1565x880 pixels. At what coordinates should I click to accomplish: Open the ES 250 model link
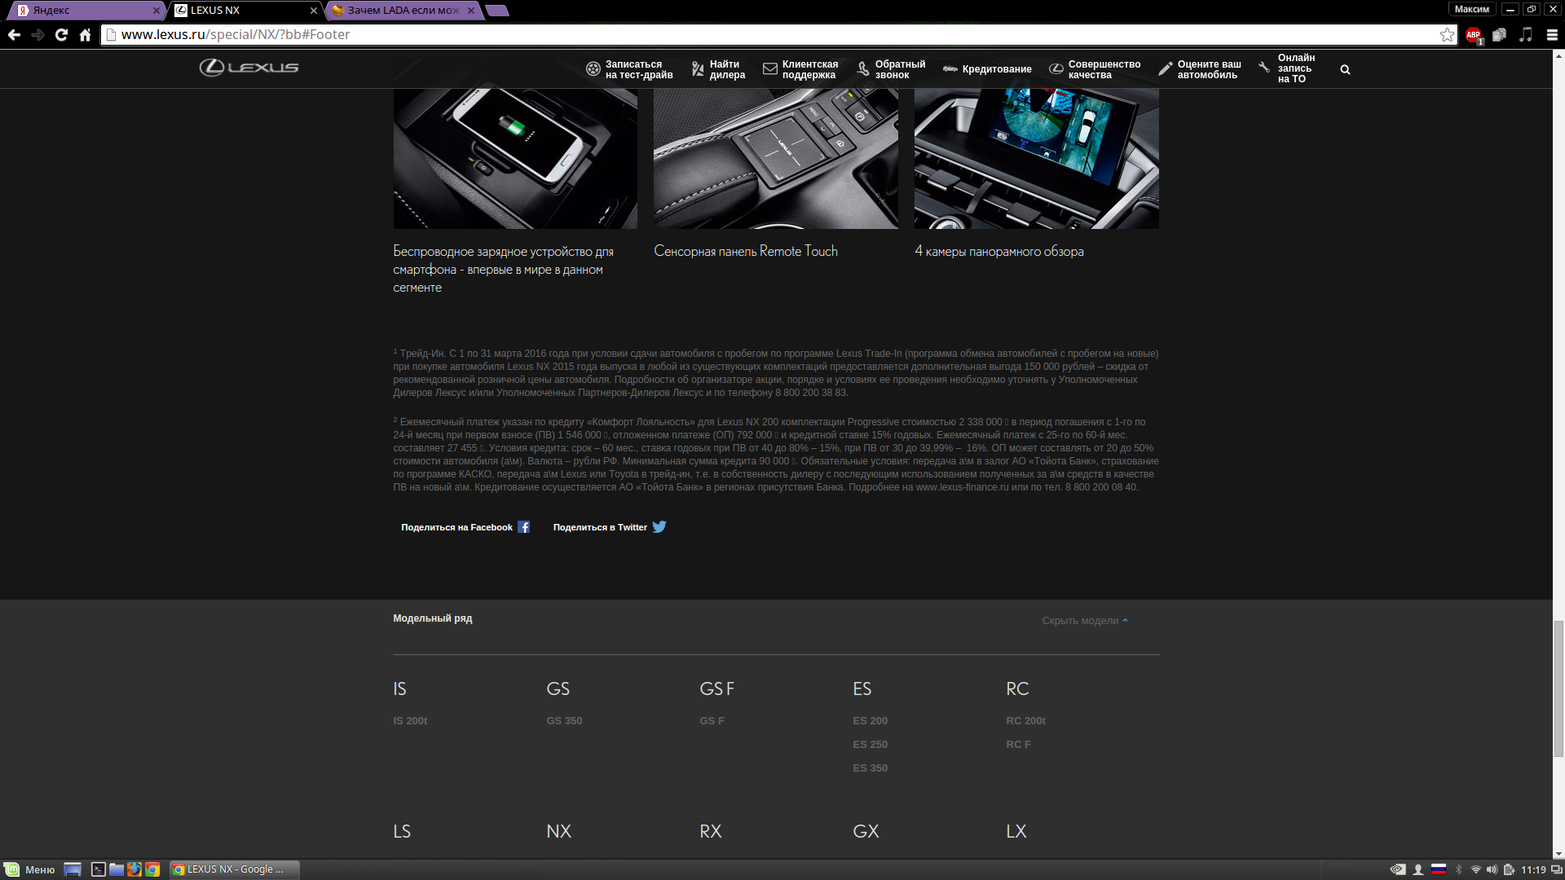coord(871,745)
